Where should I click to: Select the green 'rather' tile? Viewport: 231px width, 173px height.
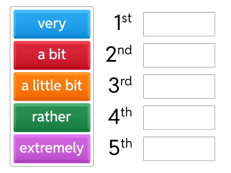[x=52, y=117]
